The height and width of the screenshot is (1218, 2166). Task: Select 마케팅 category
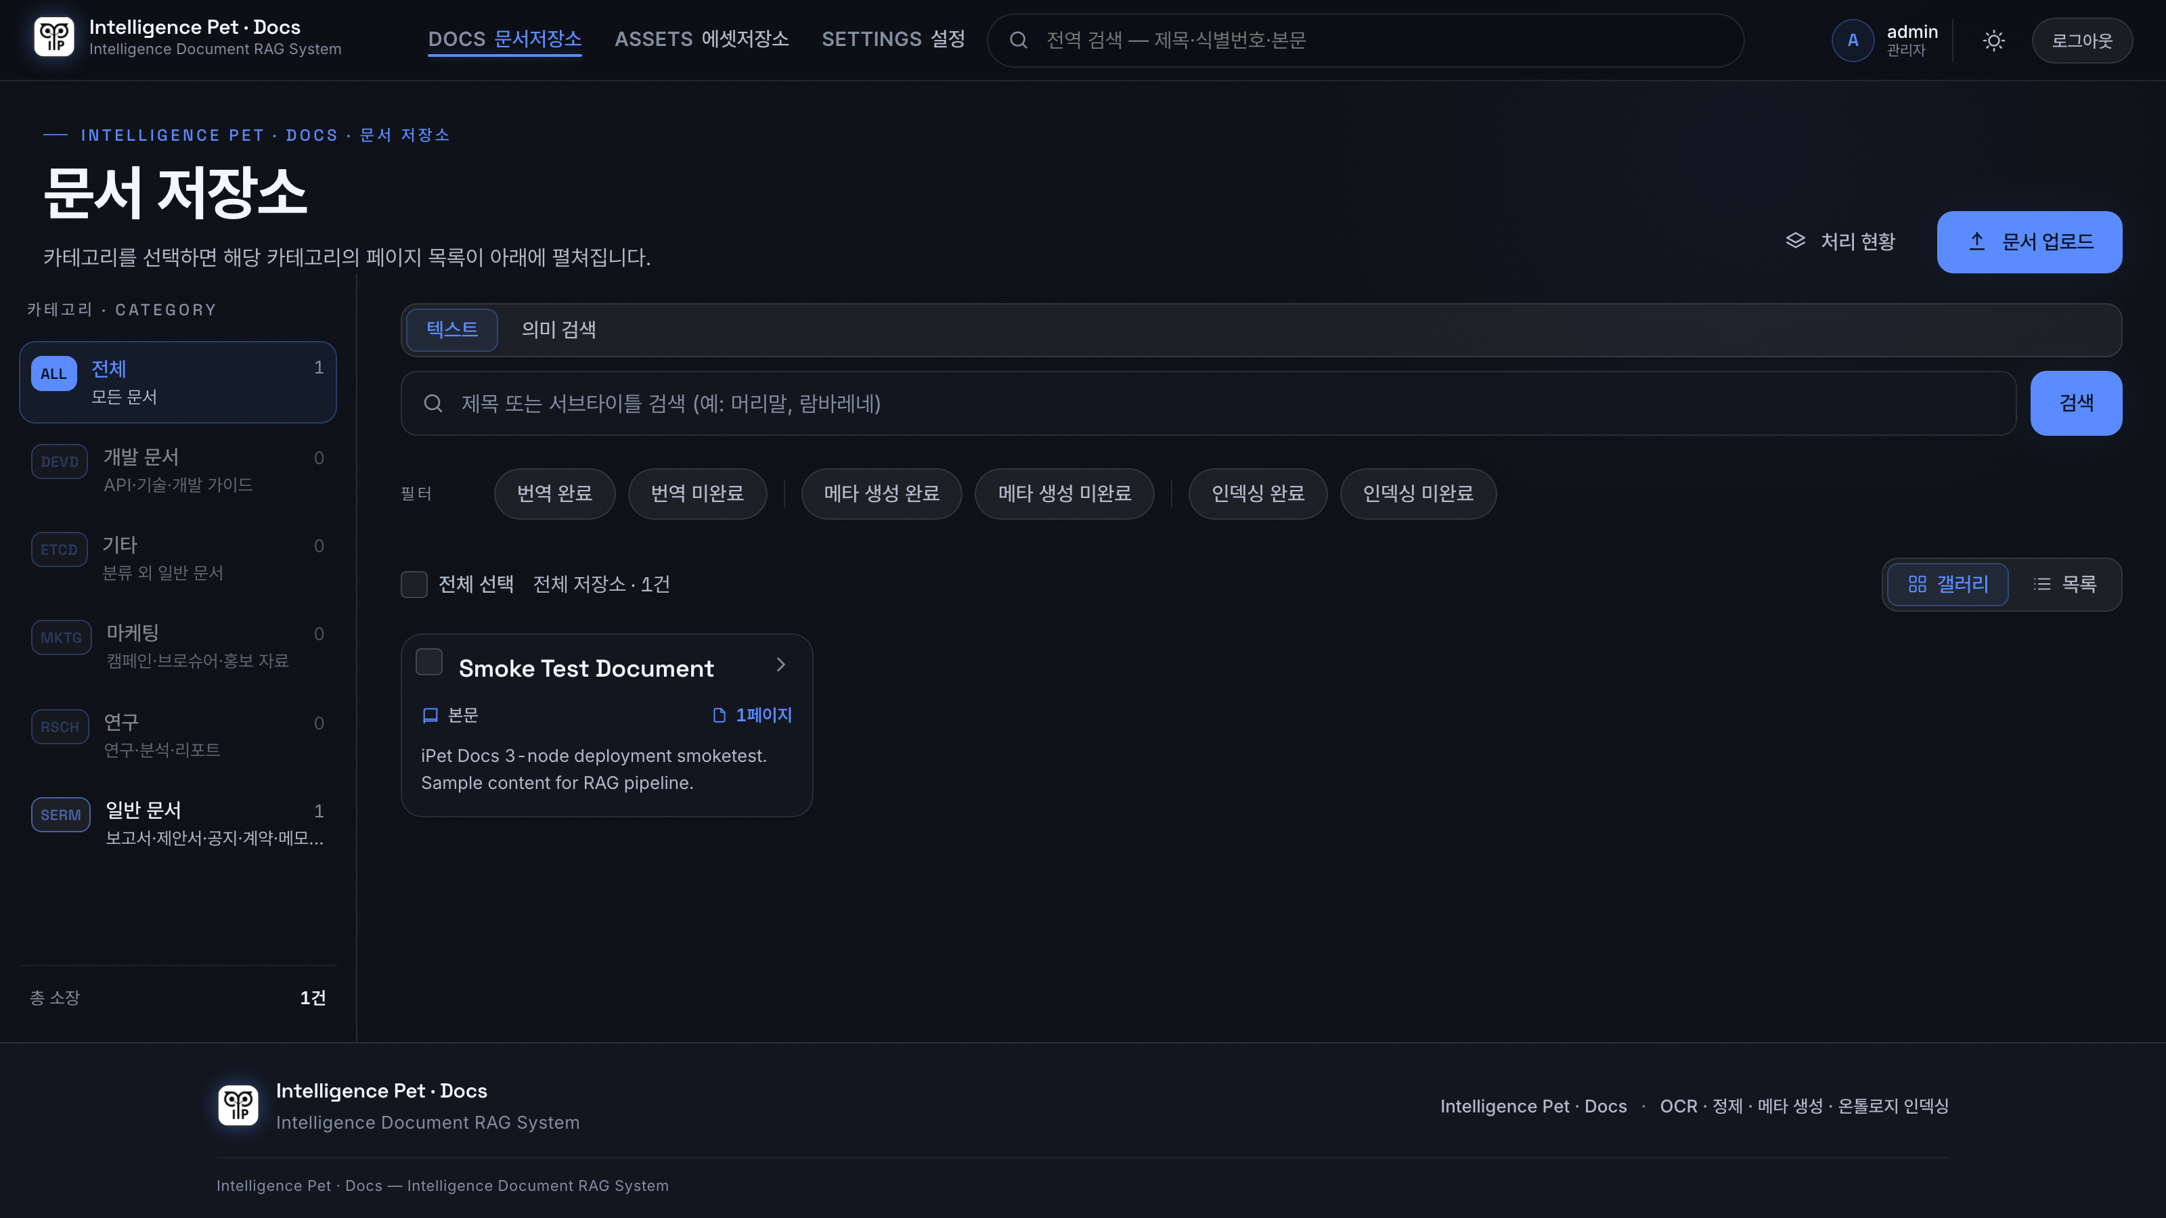[x=177, y=646]
